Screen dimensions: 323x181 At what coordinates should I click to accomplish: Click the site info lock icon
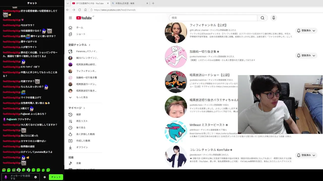tap(91, 10)
